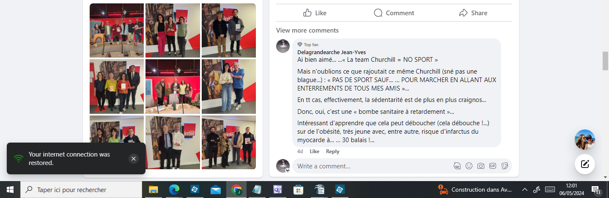
Task: Open Google Chrome from the taskbar
Action: pos(236,190)
